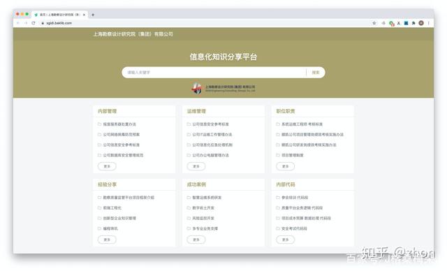Reload the page with the refresh icon
The image size is (447, 271).
click(34, 23)
